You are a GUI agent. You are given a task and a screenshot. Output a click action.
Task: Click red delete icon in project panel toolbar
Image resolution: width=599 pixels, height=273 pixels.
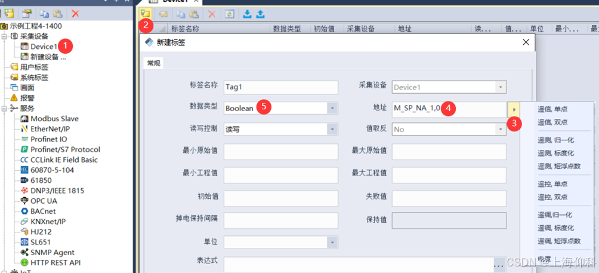coord(75,14)
